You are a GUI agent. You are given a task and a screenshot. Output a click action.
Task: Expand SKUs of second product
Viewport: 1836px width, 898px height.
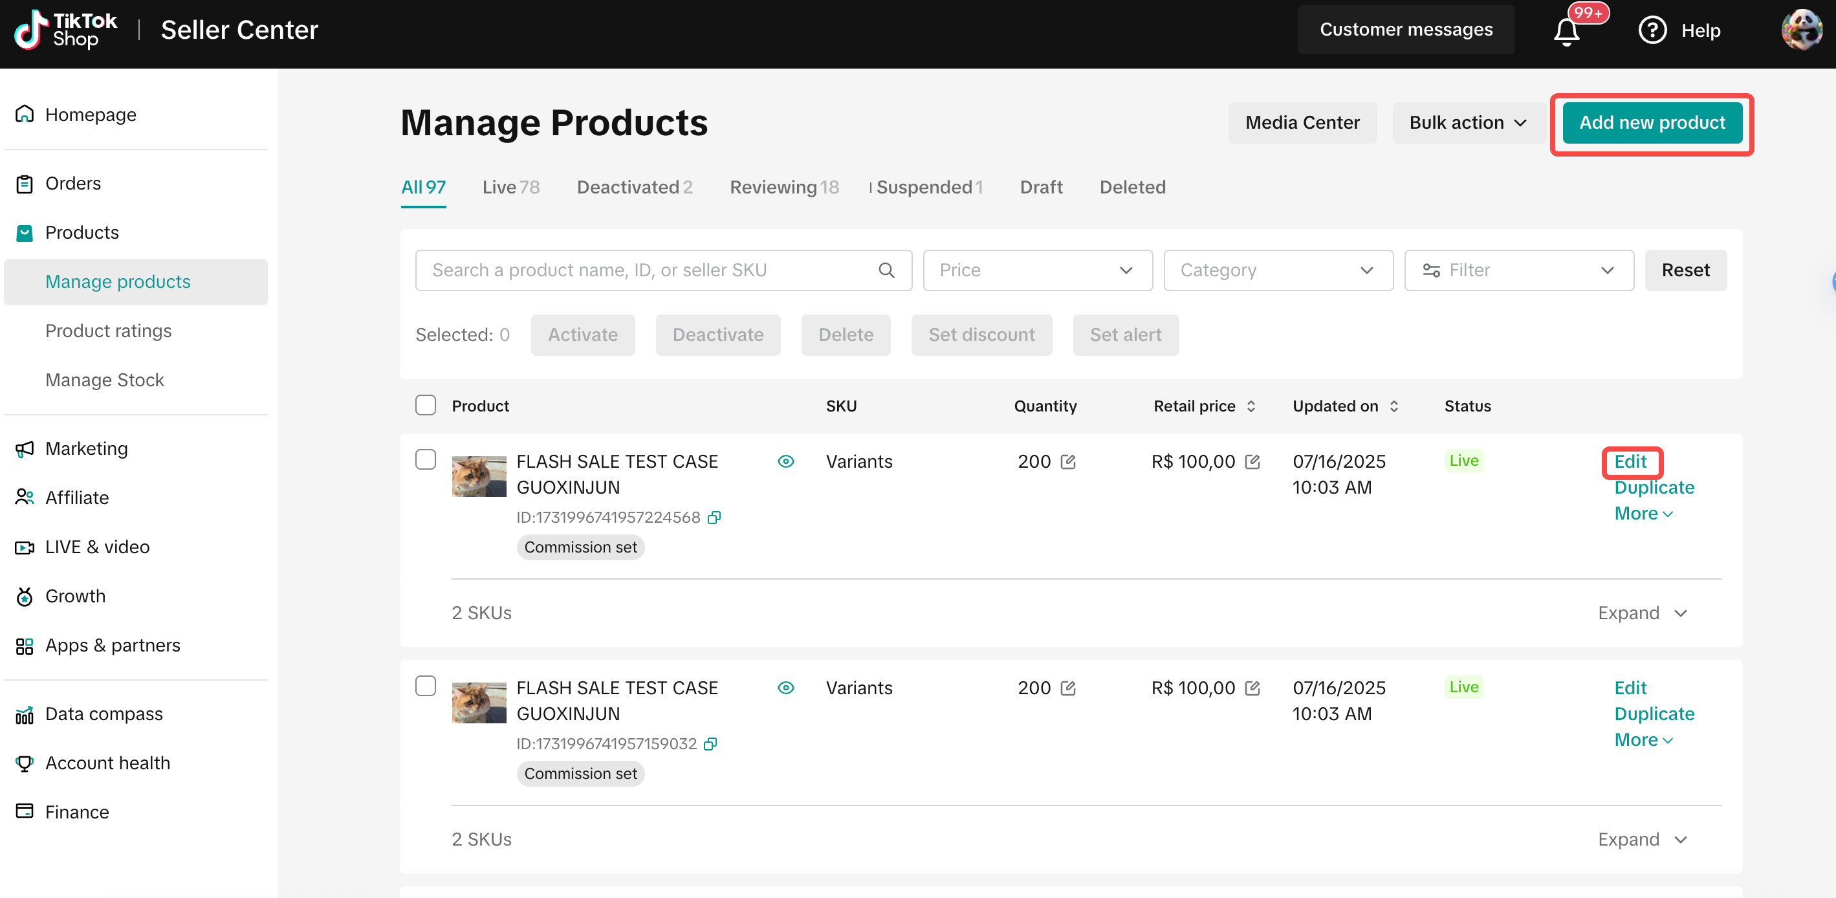pyautogui.click(x=1642, y=840)
